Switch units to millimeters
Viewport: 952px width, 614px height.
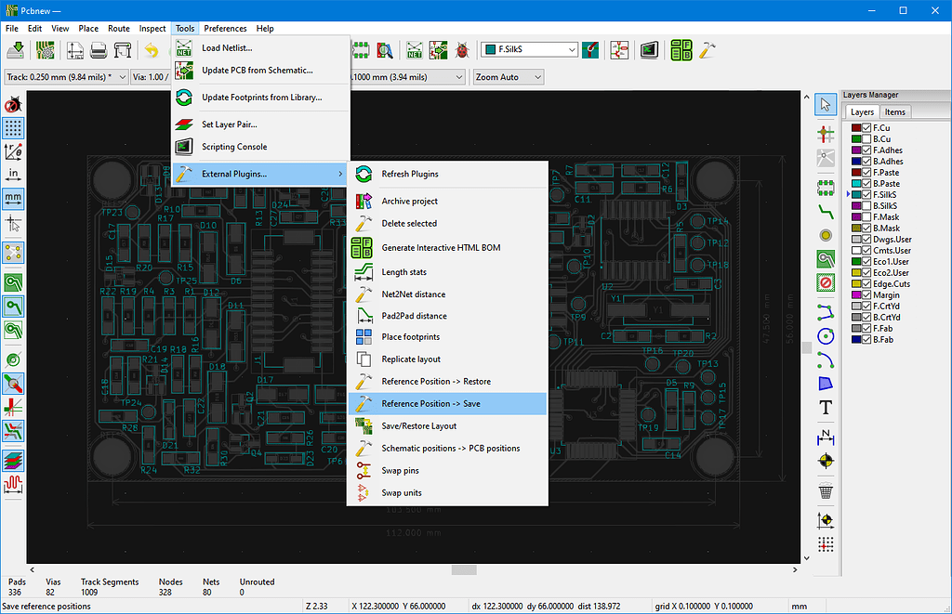[x=13, y=198]
